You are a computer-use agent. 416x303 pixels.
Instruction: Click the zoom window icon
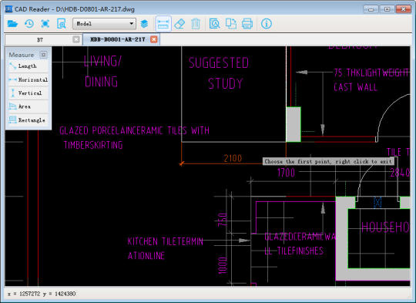tap(62, 24)
